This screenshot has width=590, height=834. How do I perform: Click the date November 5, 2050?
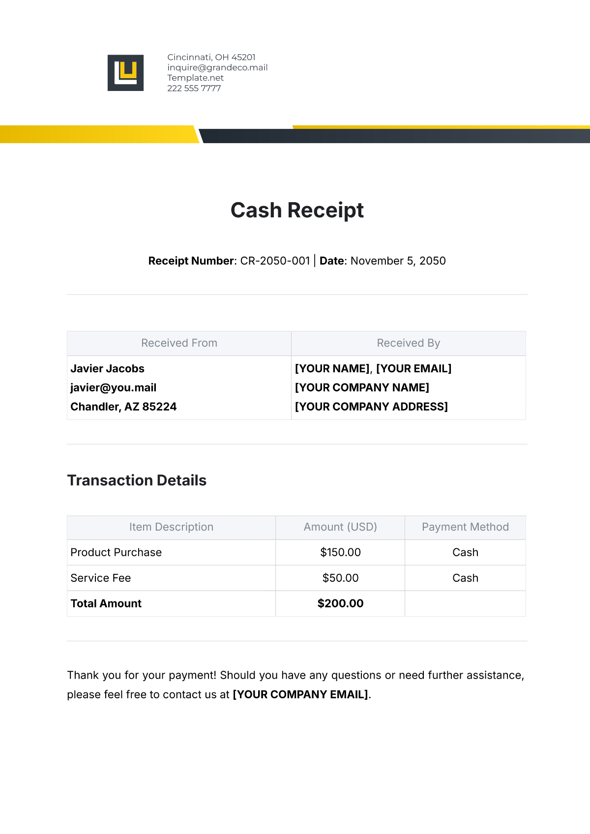coord(398,261)
